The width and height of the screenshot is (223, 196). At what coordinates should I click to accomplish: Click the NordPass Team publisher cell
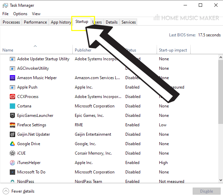coord(88,181)
